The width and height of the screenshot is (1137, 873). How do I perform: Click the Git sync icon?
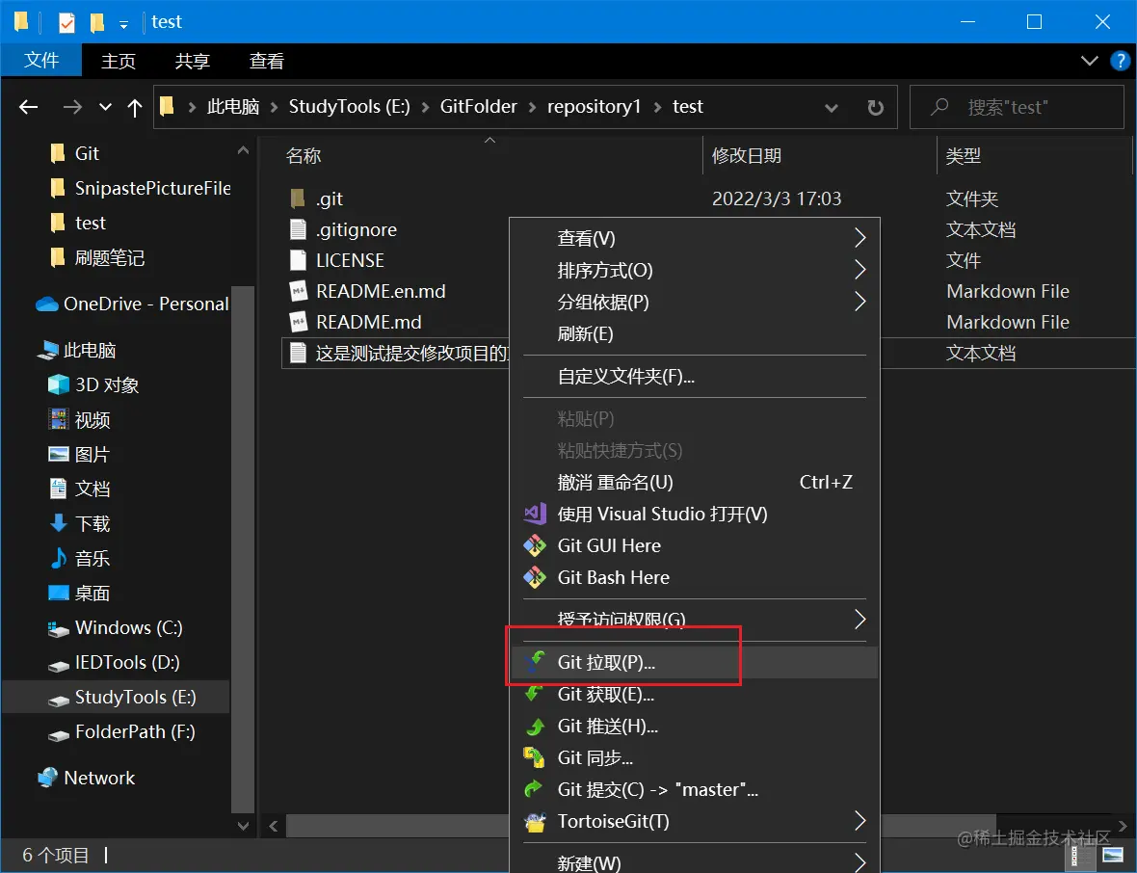tap(535, 757)
